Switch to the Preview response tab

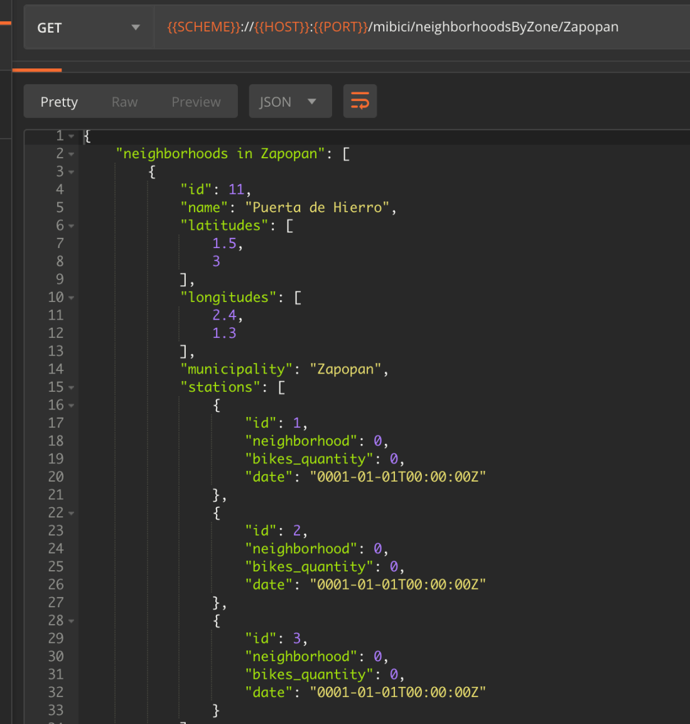tap(195, 101)
